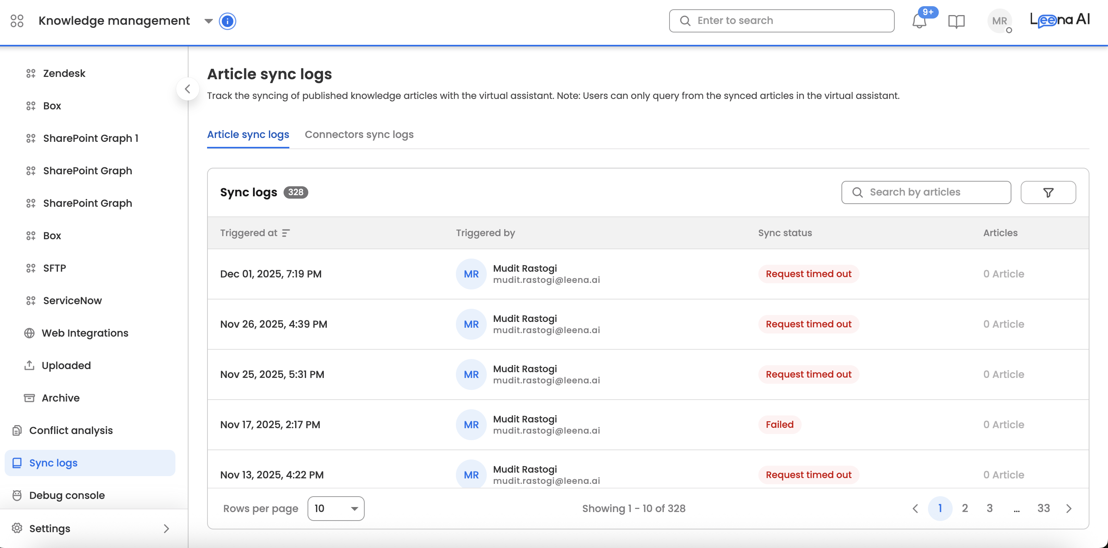
Task: Select the Article sync logs tab
Action: [248, 134]
